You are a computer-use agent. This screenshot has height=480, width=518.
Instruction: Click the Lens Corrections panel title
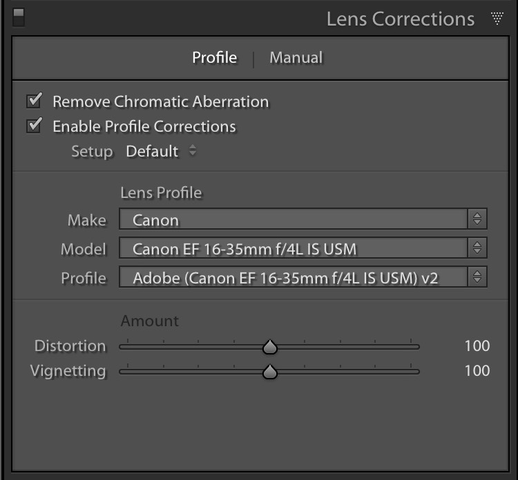pyautogui.click(x=401, y=19)
